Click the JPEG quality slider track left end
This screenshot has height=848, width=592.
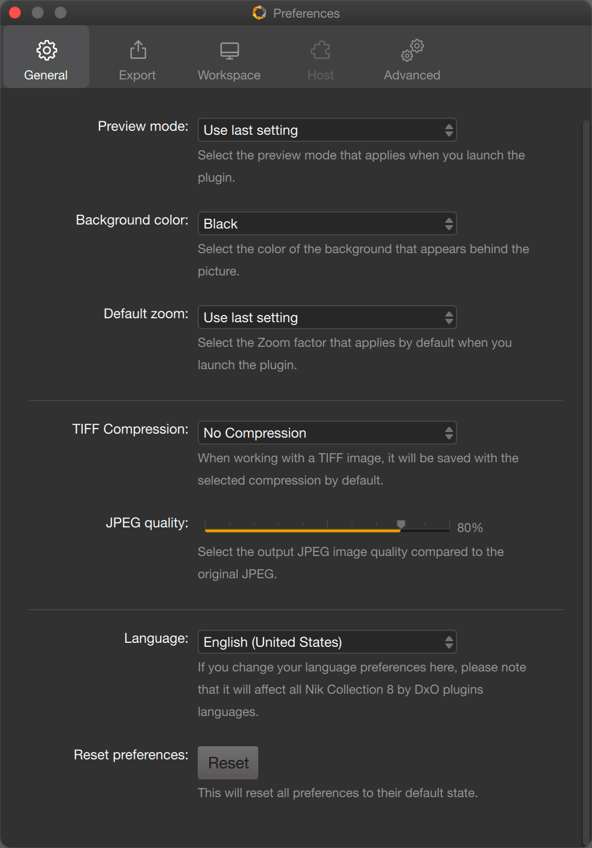(207, 530)
